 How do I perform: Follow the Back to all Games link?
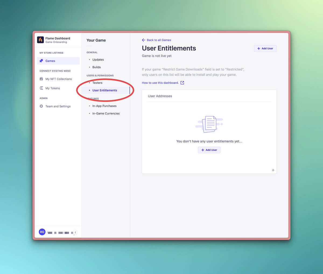[159, 40]
